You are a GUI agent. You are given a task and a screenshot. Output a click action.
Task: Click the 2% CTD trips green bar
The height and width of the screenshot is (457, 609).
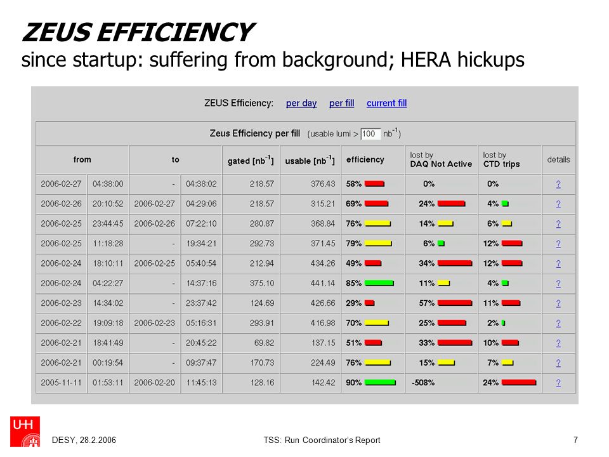coord(503,323)
